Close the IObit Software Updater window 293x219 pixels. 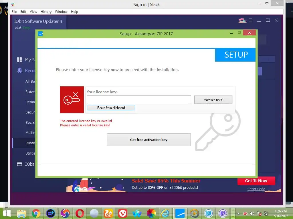(x=276, y=20)
